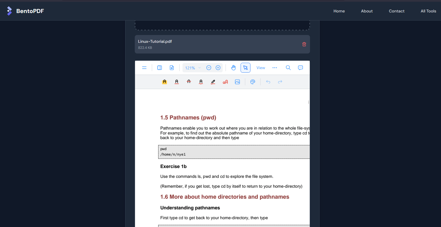Delete the Linux-Tutorial.pdf file with trash icon
This screenshot has width=441, height=227.
click(x=304, y=44)
